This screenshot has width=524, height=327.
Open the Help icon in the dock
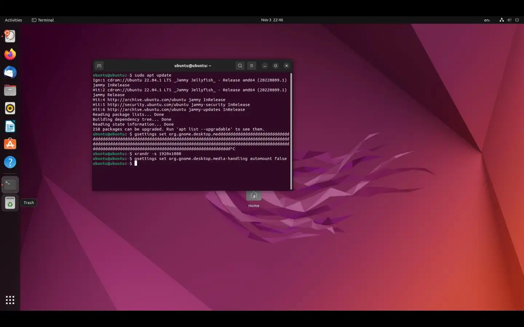(x=10, y=162)
